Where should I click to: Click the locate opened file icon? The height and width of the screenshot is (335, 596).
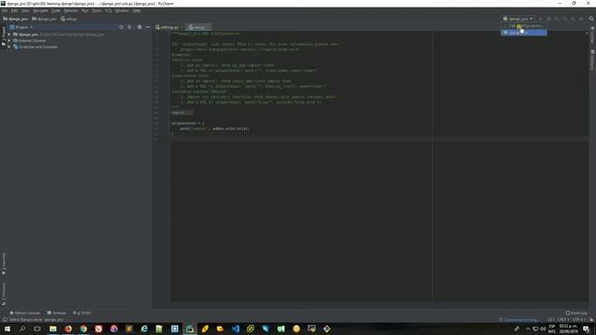point(121,27)
